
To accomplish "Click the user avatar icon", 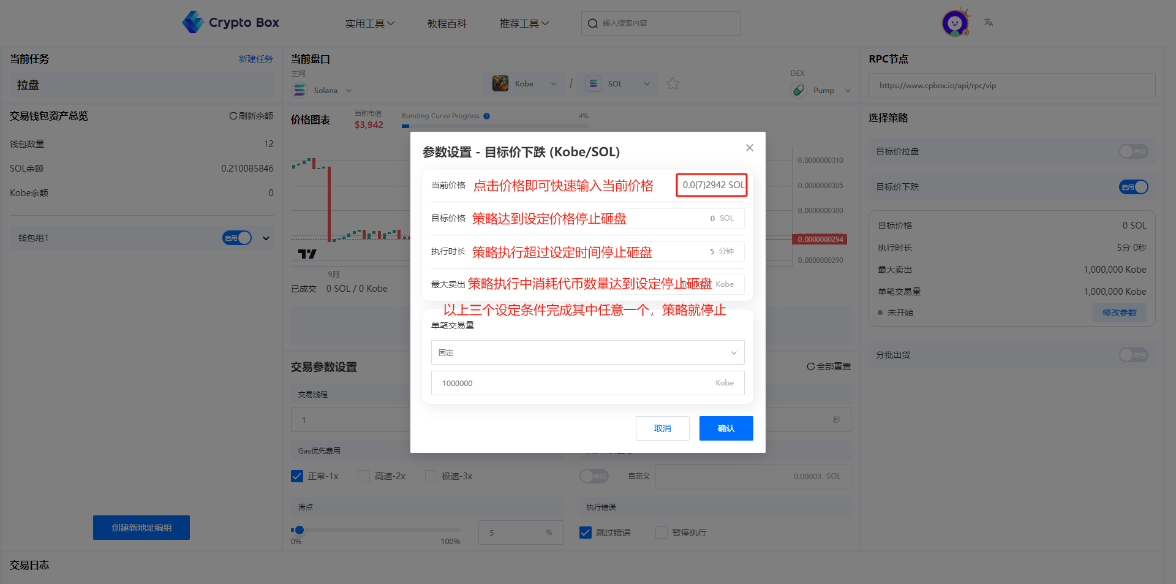I will (954, 23).
